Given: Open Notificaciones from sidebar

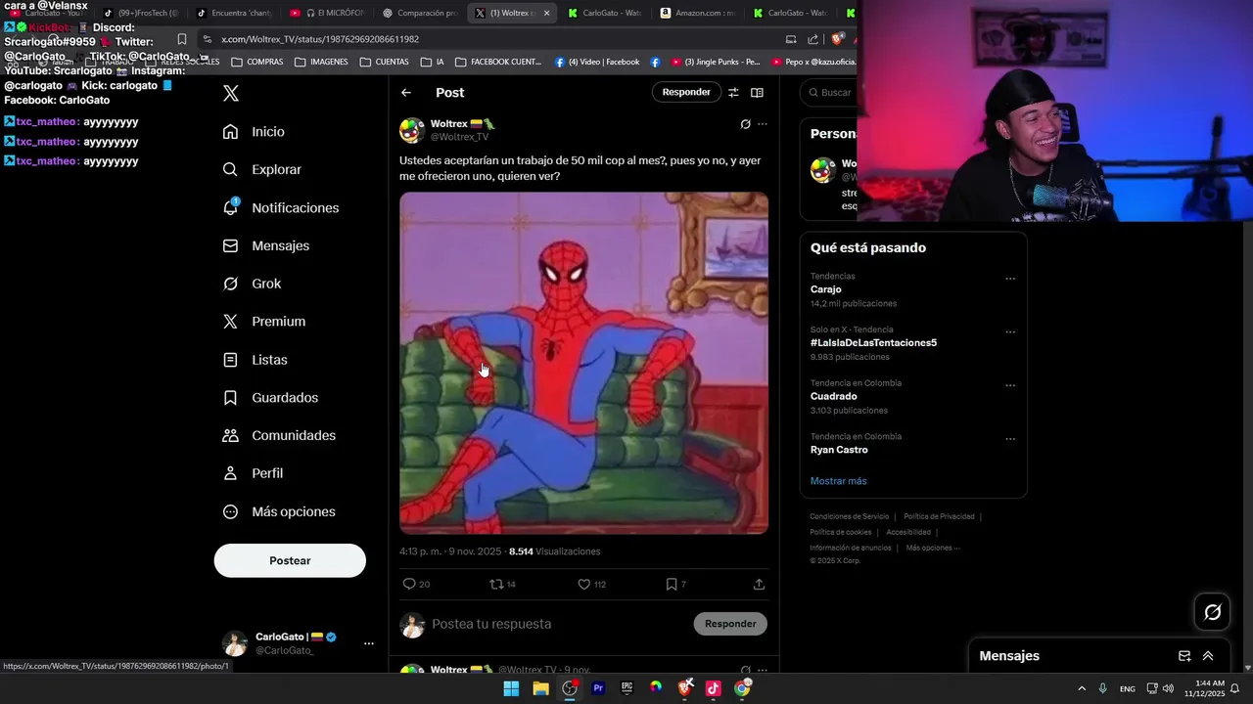Looking at the screenshot, I should tap(281, 207).
